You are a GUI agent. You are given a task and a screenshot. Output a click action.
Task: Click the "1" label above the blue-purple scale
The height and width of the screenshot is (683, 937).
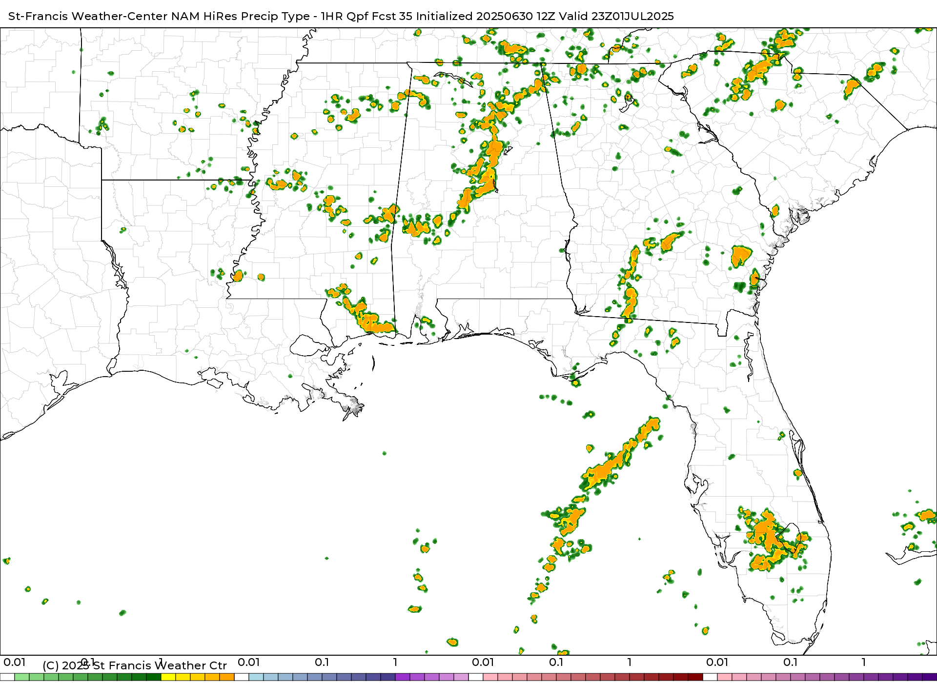point(395,663)
